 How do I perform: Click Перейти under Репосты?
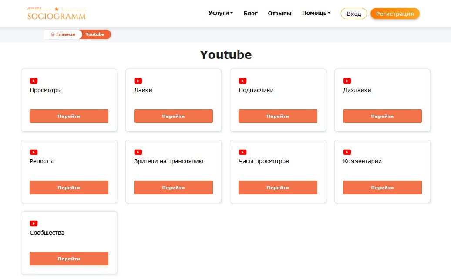tap(69, 187)
